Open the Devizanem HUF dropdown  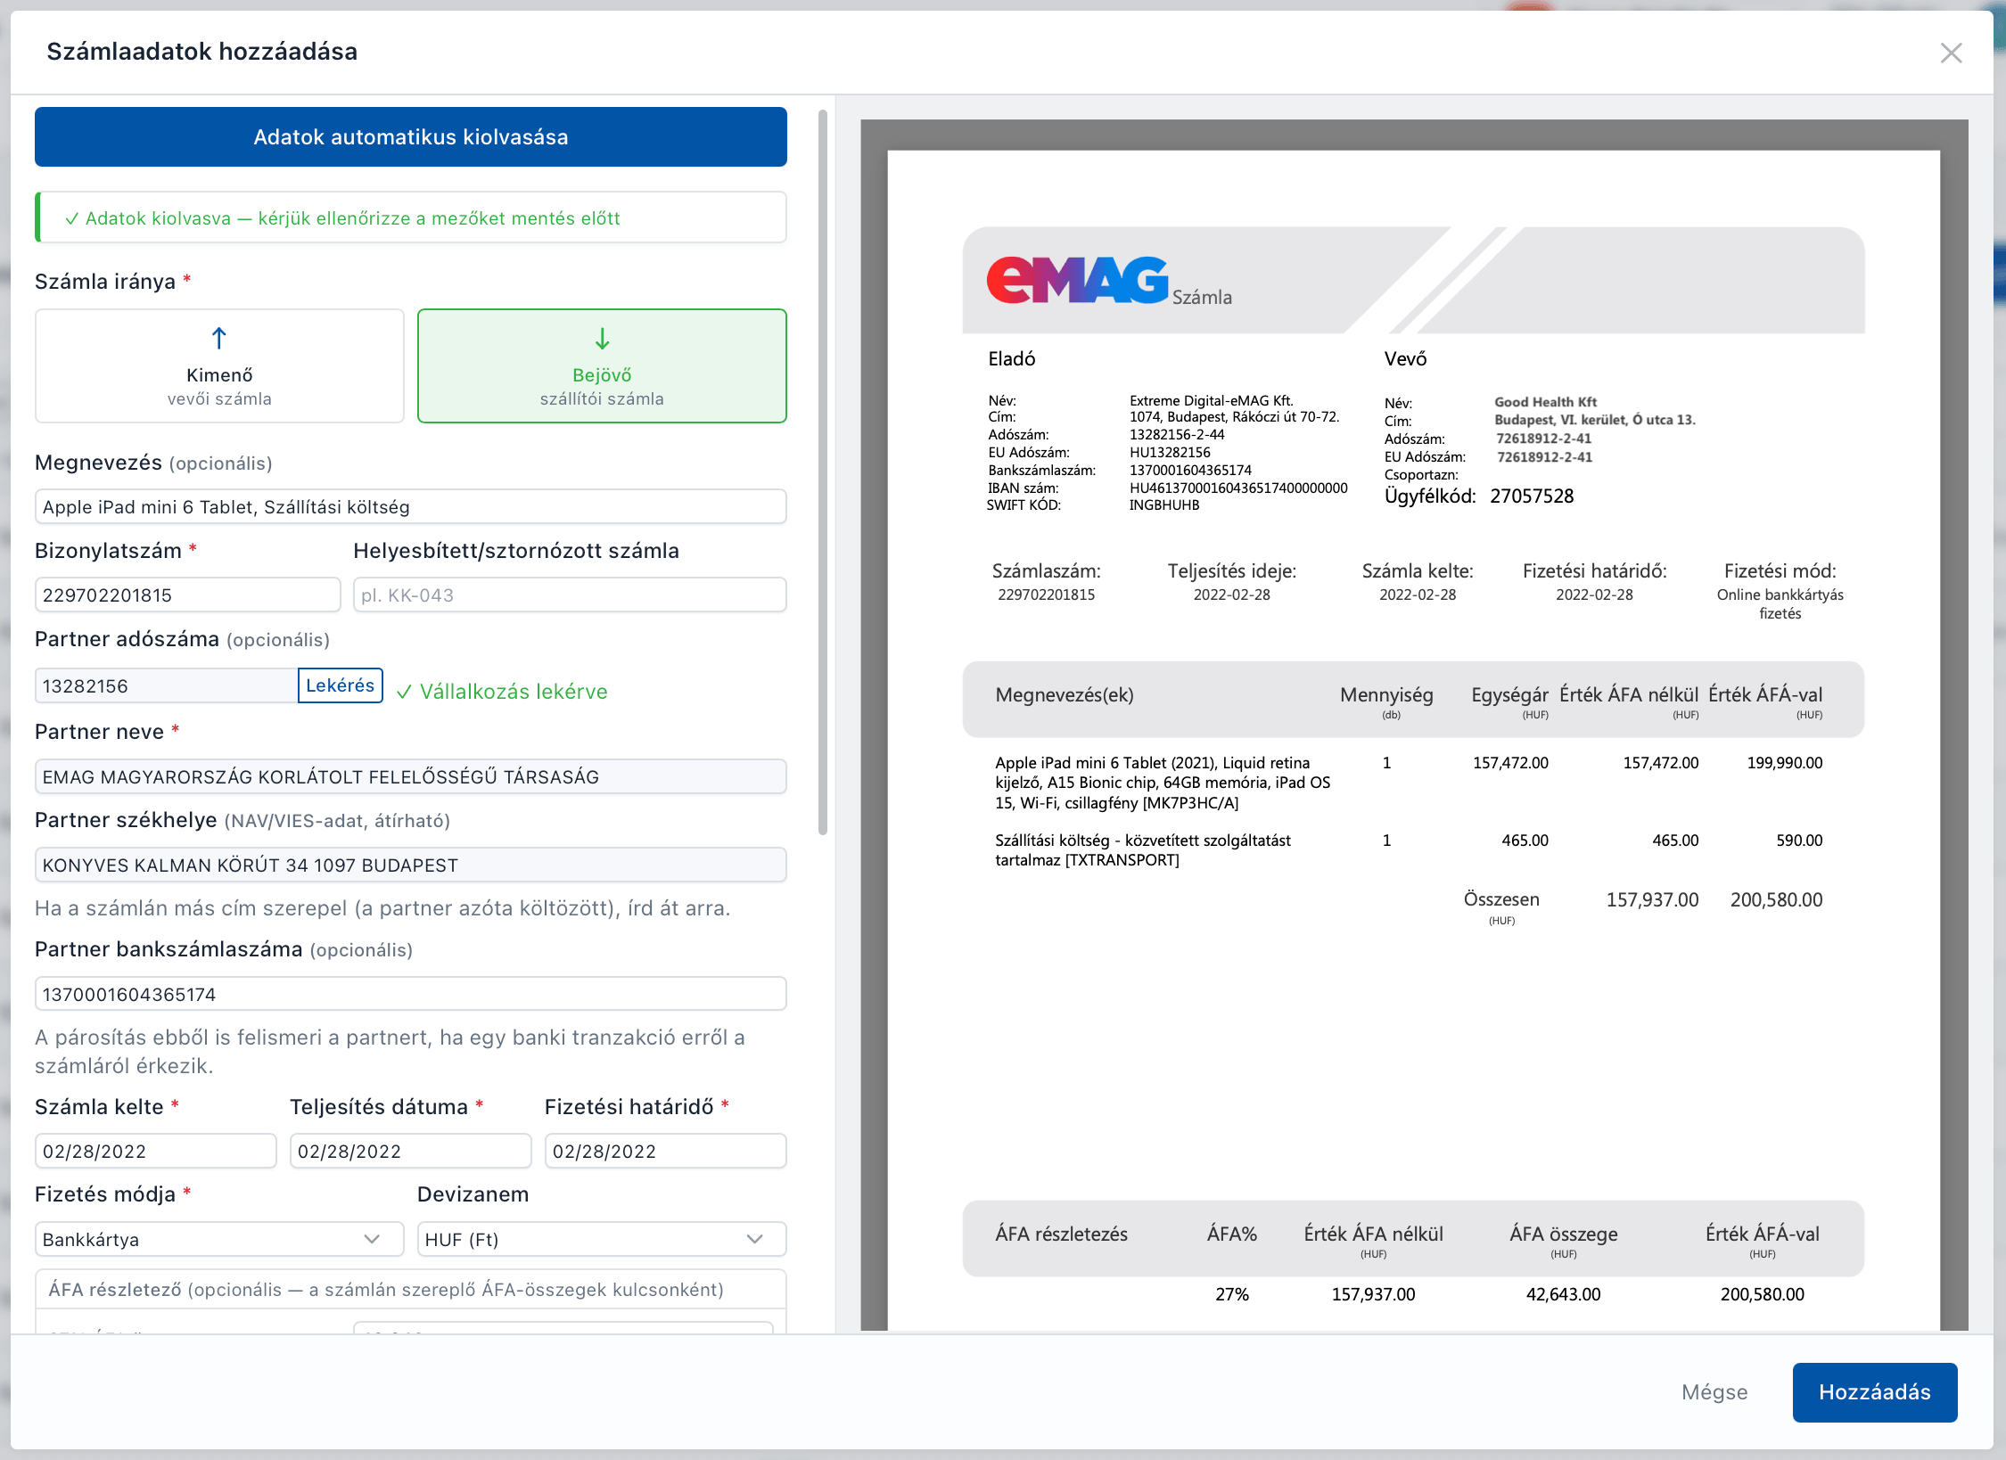(x=602, y=1240)
